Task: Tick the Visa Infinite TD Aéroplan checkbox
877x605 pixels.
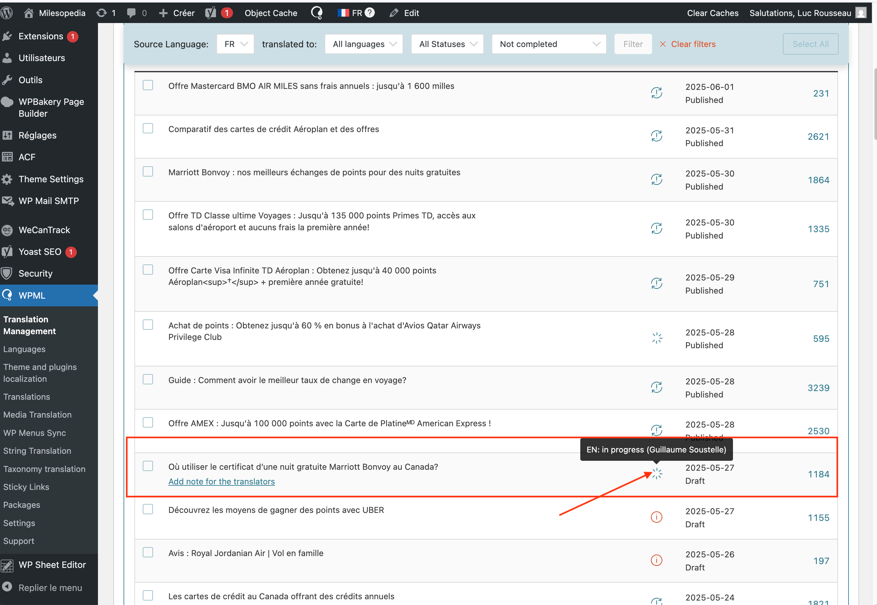Action: [x=148, y=270]
